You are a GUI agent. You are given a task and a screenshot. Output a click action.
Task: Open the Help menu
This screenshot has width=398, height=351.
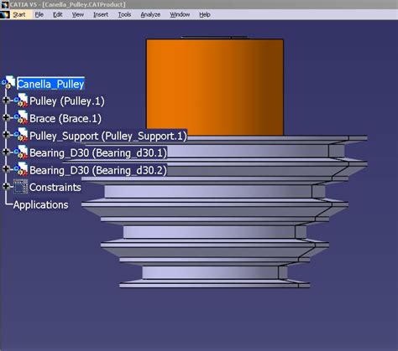coord(205,14)
